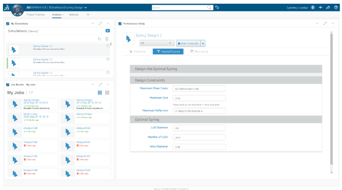The image size is (342, 190).
Task: Click the search magnifier icon
Action: 209,7
